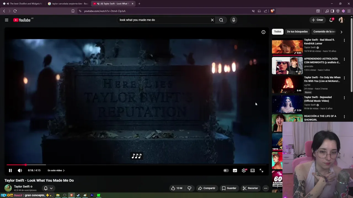Clear the search box text
Screen dimensions: 353x198
tap(212, 20)
